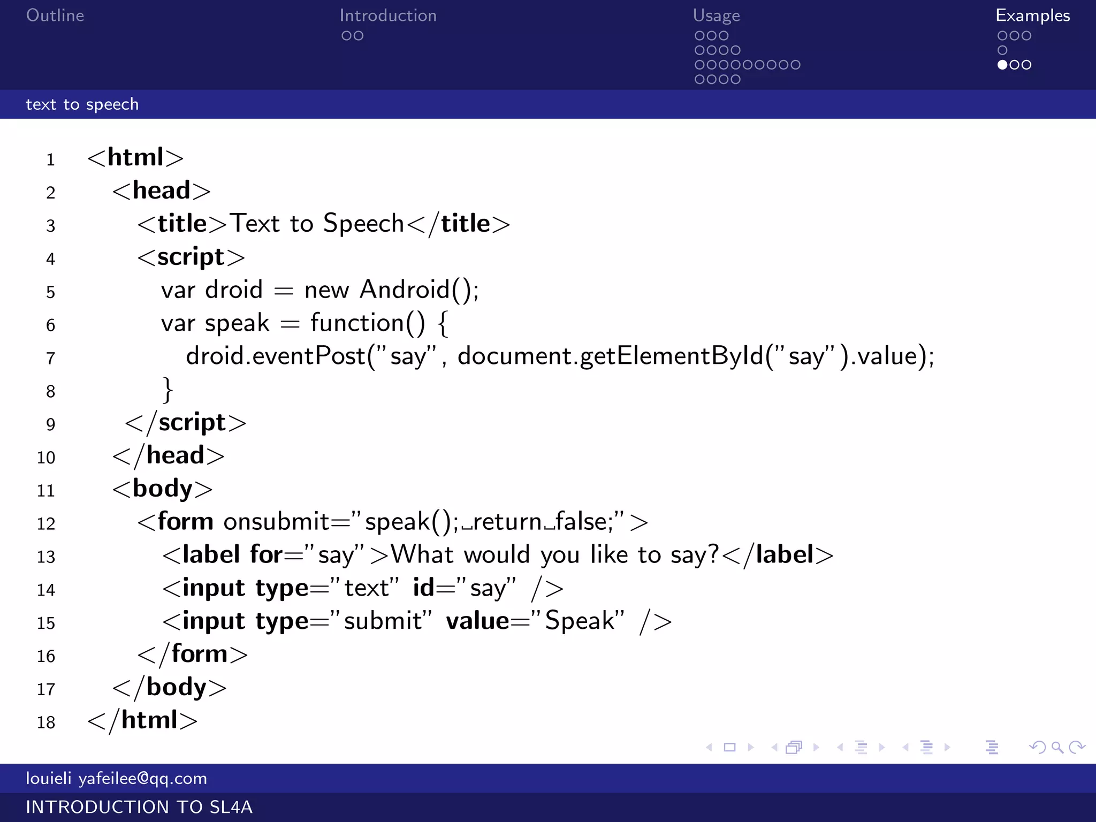
Task: Click the 'var droid = new Android();' line
Action: point(320,290)
